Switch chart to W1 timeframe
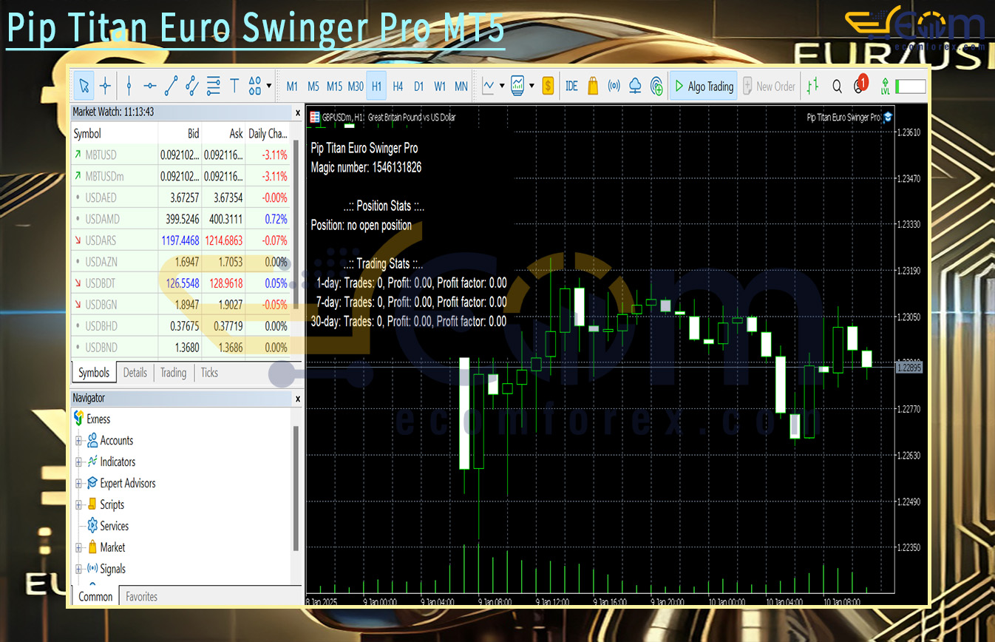This screenshot has height=642, width=995. coord(440,87)
